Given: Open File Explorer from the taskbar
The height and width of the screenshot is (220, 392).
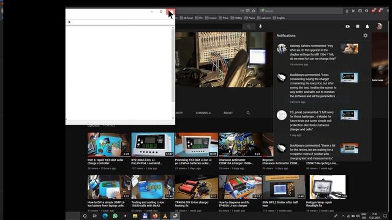Looking at the screenshot, I should (x=135, y=216).
